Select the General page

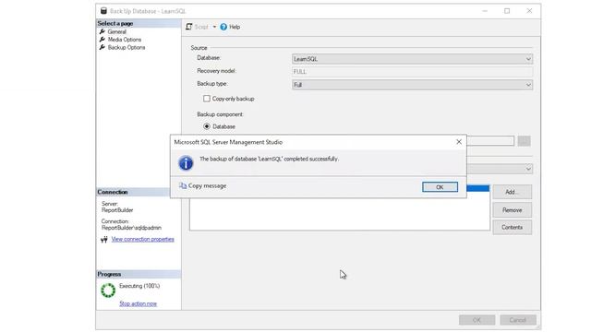pyautogui.click(x=117, y=32)
